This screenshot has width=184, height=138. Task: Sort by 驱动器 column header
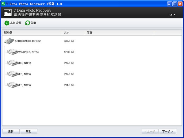32,33
